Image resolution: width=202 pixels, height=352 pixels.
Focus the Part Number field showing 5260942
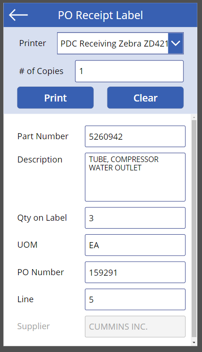click(135, 136)
